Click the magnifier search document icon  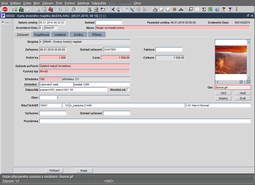pyautogui.click(x=132, y=10)
